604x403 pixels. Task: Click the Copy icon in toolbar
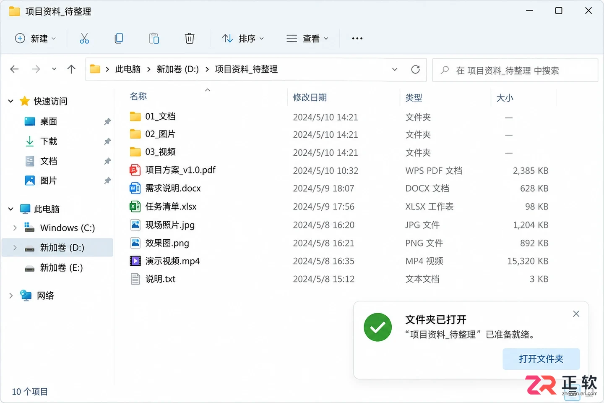point(119,39)
